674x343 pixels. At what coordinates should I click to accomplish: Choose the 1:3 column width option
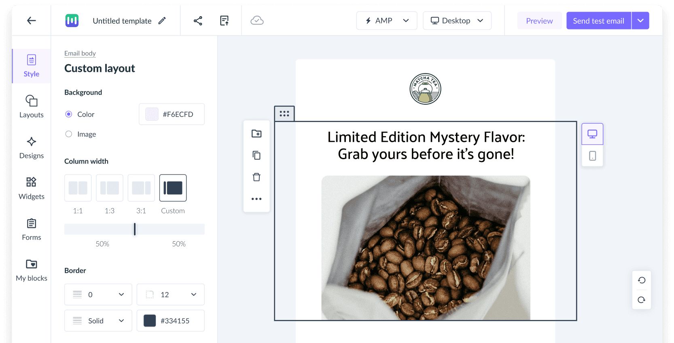tap(110, 188)
